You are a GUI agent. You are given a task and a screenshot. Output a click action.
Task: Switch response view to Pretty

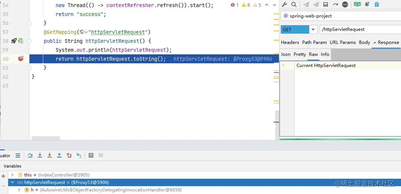(300, 54)
